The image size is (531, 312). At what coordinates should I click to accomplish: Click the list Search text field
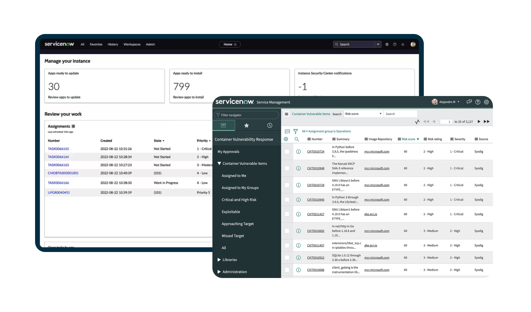[x=400, y=114]
